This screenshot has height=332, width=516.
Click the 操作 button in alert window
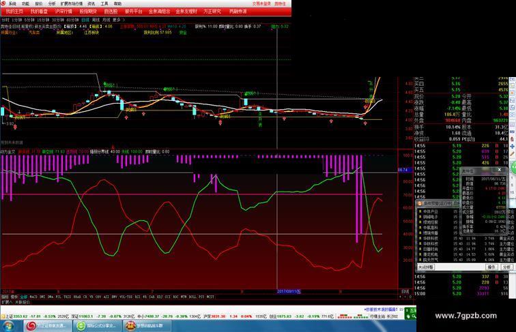491,267
